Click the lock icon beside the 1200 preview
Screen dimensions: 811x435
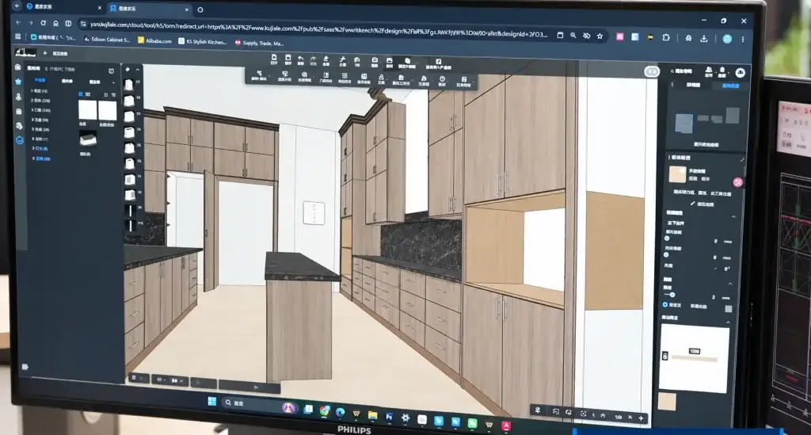click(x=665, y=356)
